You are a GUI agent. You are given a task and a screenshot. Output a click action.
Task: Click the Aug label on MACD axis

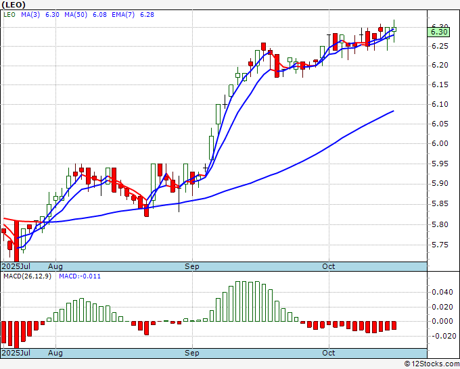click(55, 353)
